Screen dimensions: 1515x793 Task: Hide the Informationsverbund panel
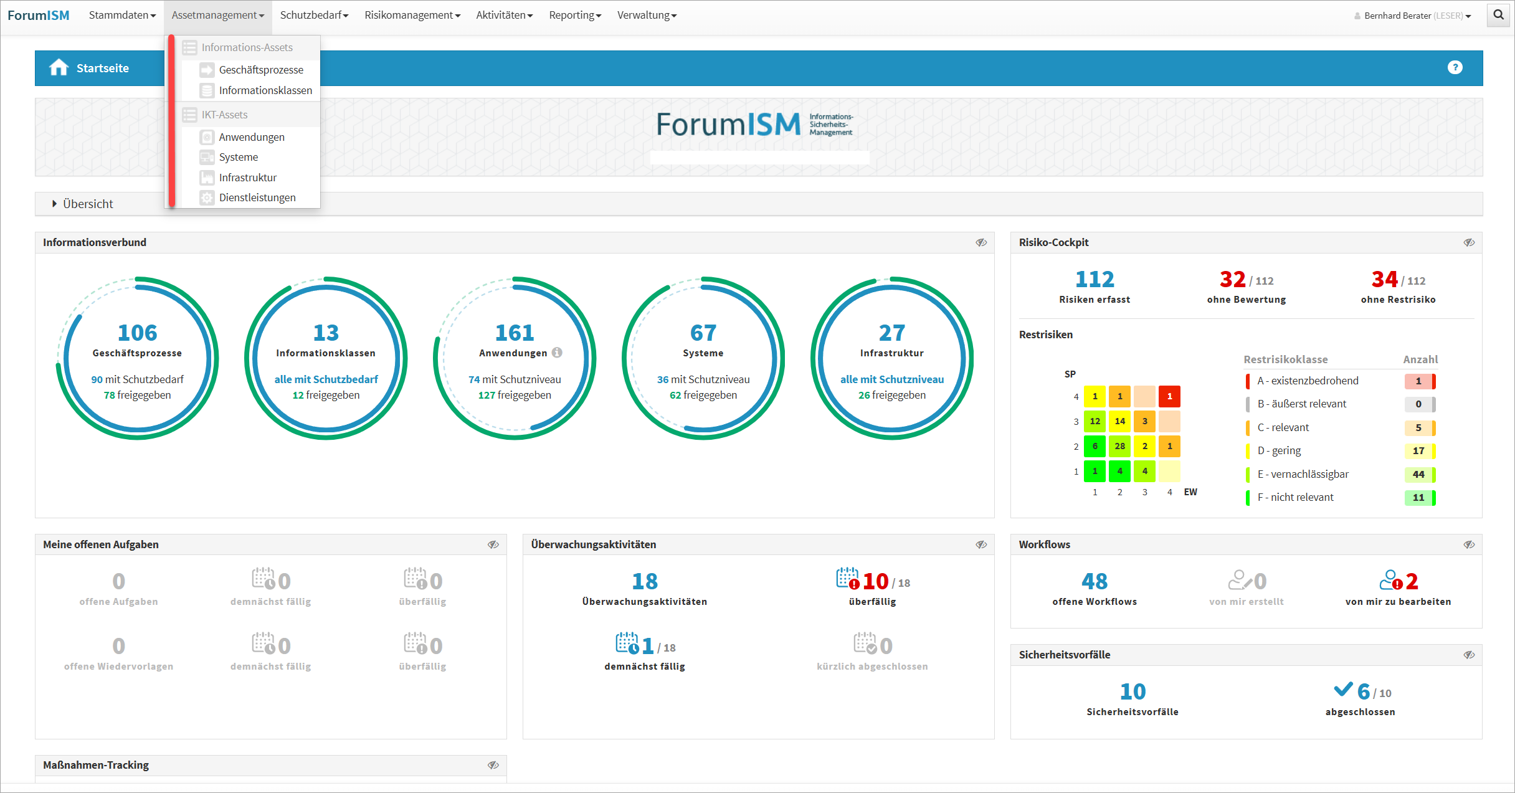(x=981, y=242)
